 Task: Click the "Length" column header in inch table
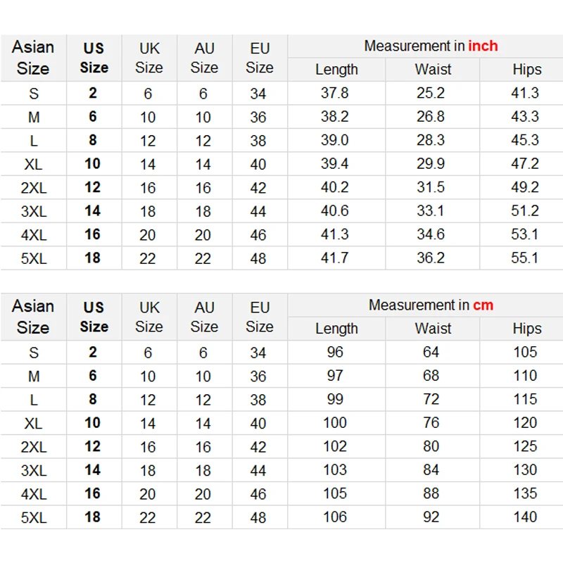coord(336,70)
